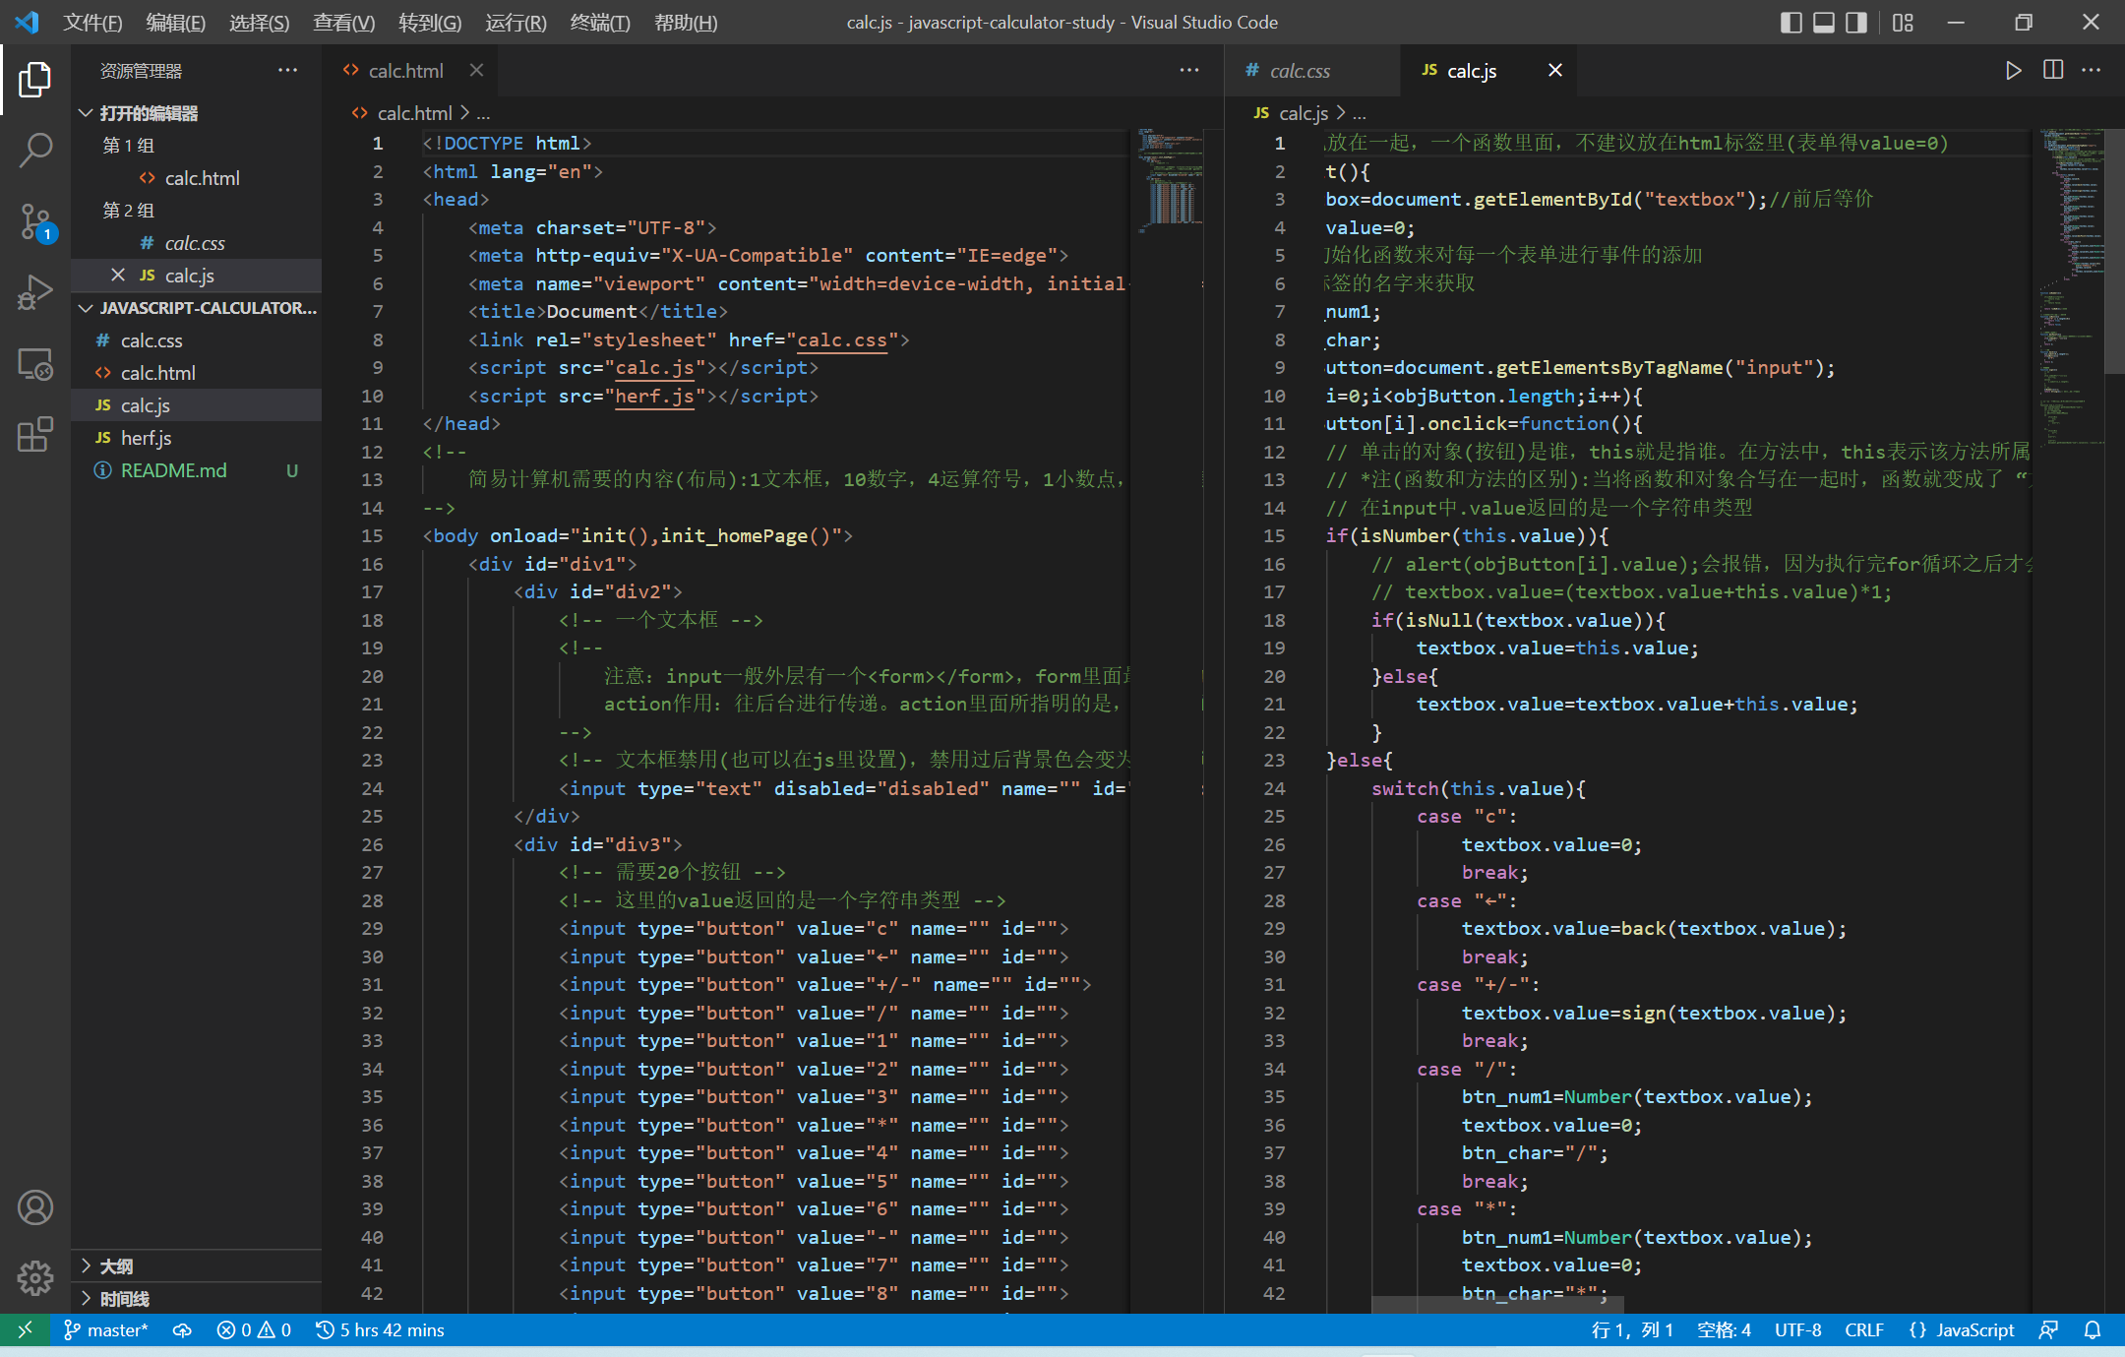Screen dimensions: 2125x1357
Task: Split the right editor group
Action: [2053, 71]
